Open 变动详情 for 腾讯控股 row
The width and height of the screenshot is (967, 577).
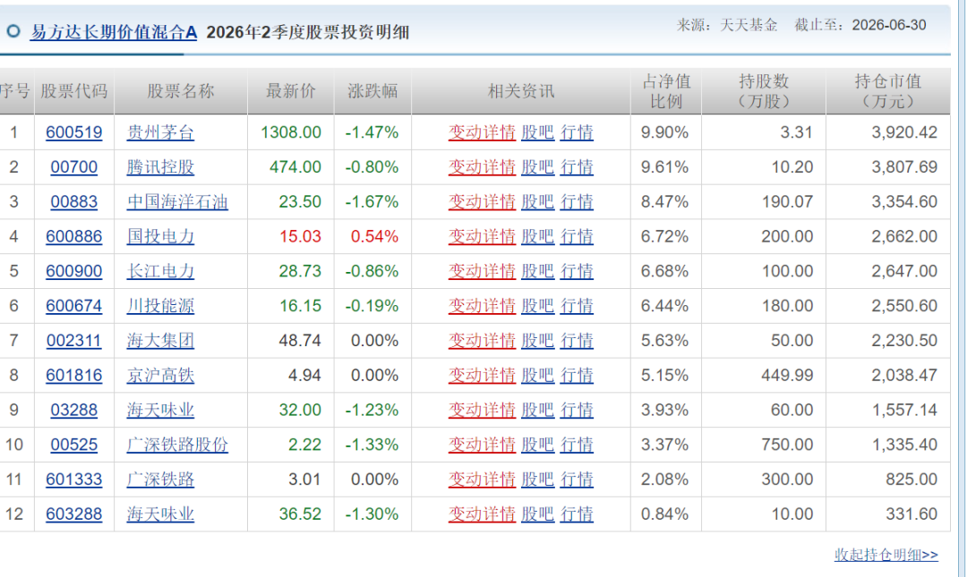(x=482, y=167)
